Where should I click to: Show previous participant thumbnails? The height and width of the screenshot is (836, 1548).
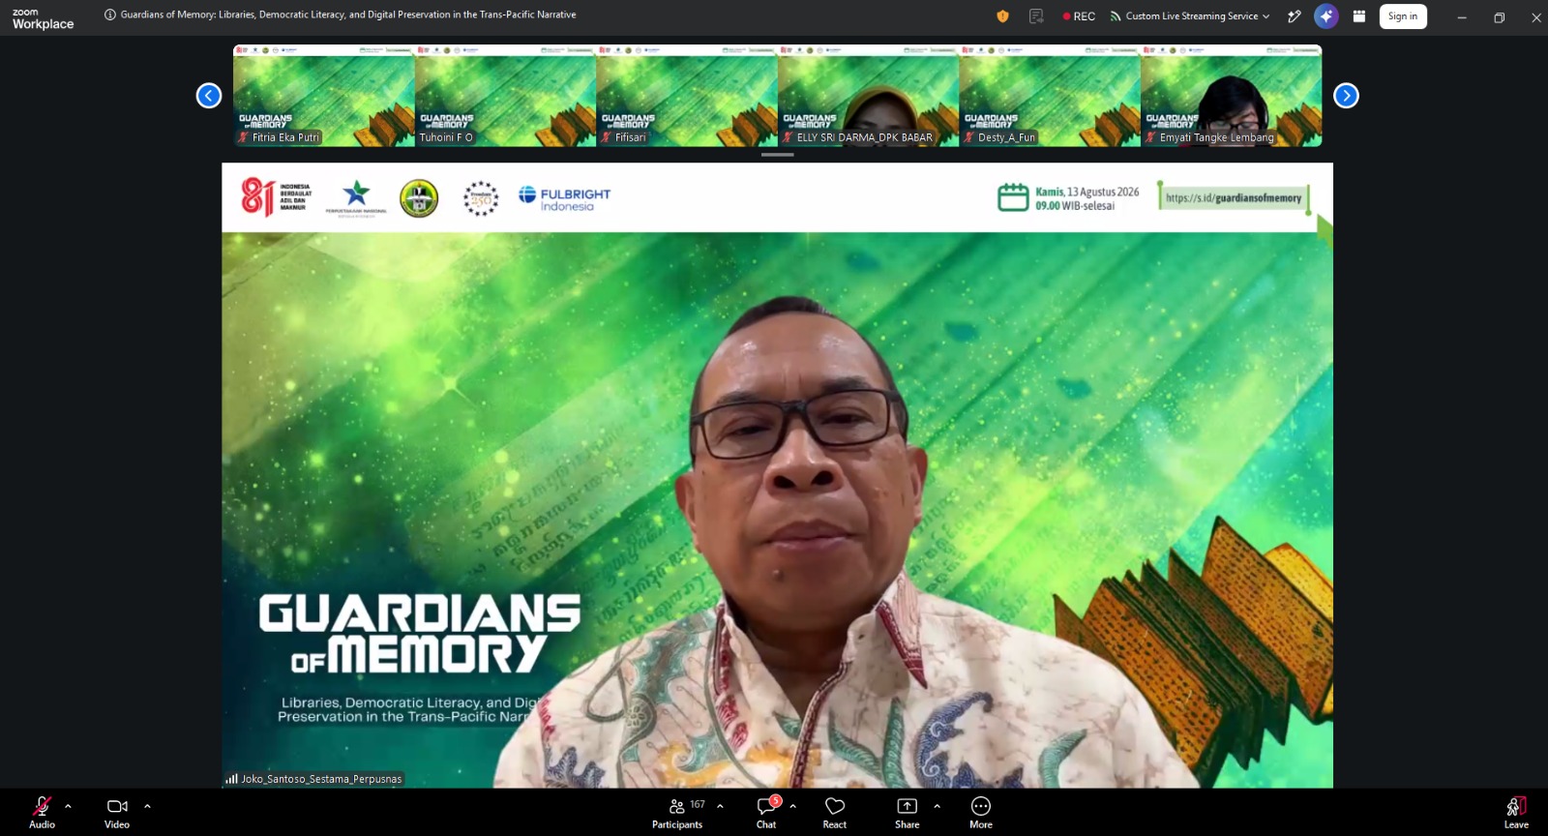pos(209,96)
